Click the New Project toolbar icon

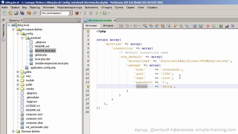point(10,13)
